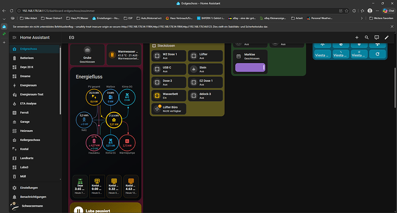Screen dimensions: 397x213
Task: Edit dashboard with the pencil icon
Action: click(387, 37)
